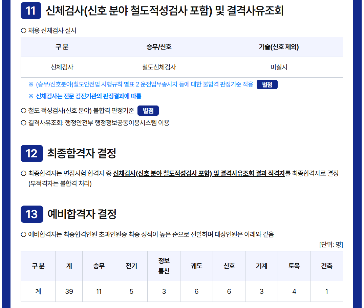Click the line 결격사유조회: 행정안전부 행정정보공동이용시스템 이용
The width and height of the screenshot is (364, 308).
pyautogui.click(x=99, y=122)
